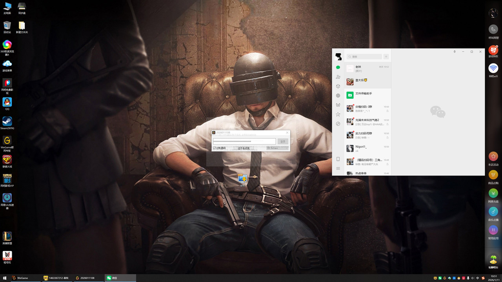Open WeChat Favorites cube icon

pyautogui.click(x=338, y=86)
